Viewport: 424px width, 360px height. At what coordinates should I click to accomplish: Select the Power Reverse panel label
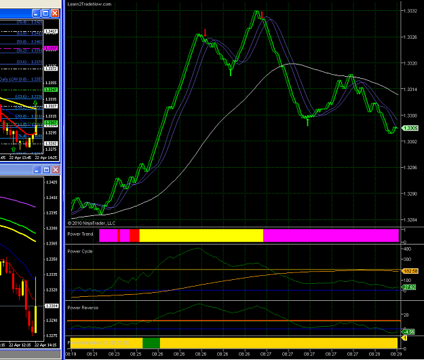click(x=83, y=308)
